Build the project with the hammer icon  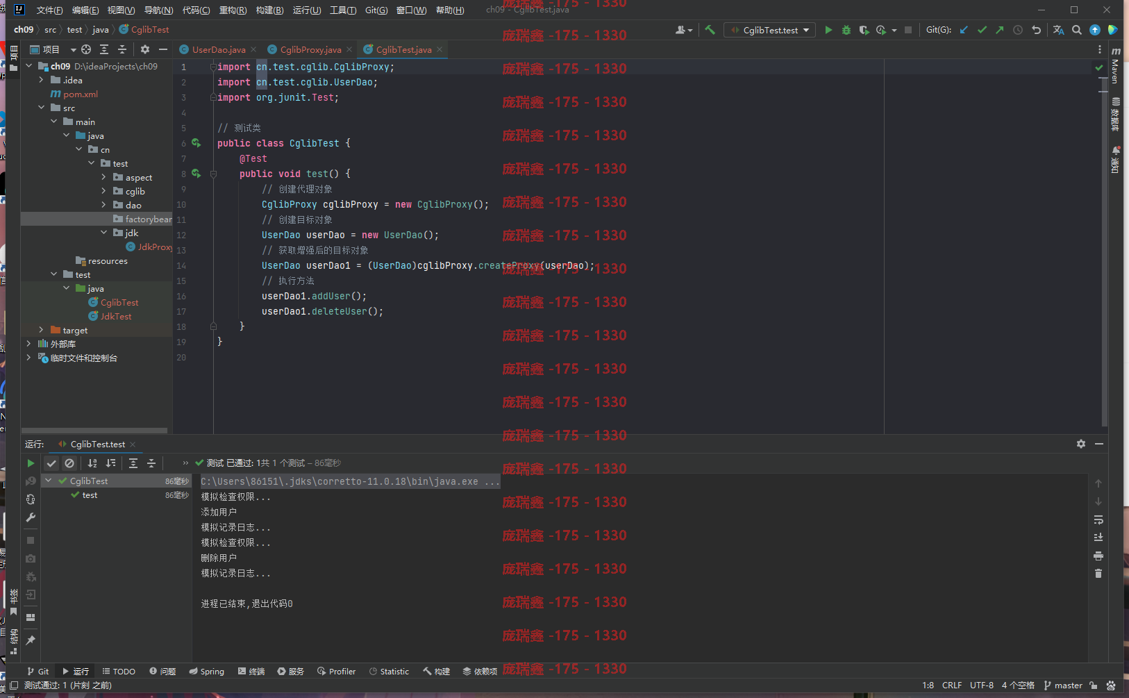710,30
